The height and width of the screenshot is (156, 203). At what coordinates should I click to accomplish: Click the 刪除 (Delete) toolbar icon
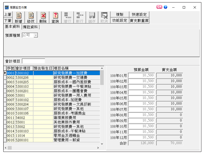click(x=43, y=17)
